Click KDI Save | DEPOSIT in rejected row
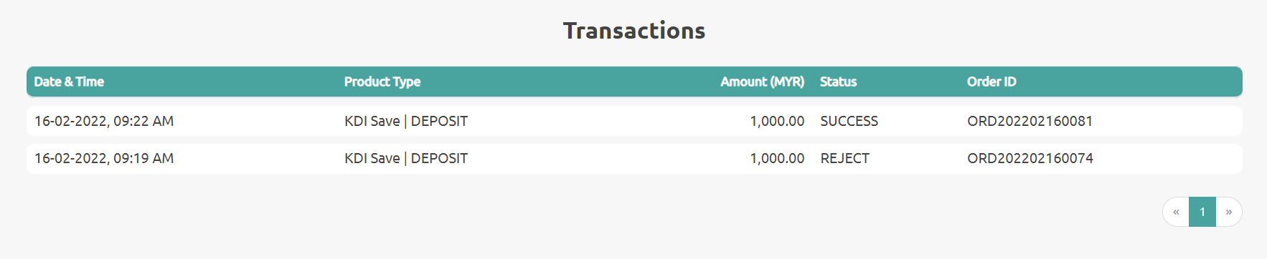The width and height of the screenshot is (1267, 259). coord(406,158)
